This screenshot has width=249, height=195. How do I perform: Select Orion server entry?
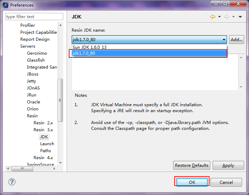(32, 109)
